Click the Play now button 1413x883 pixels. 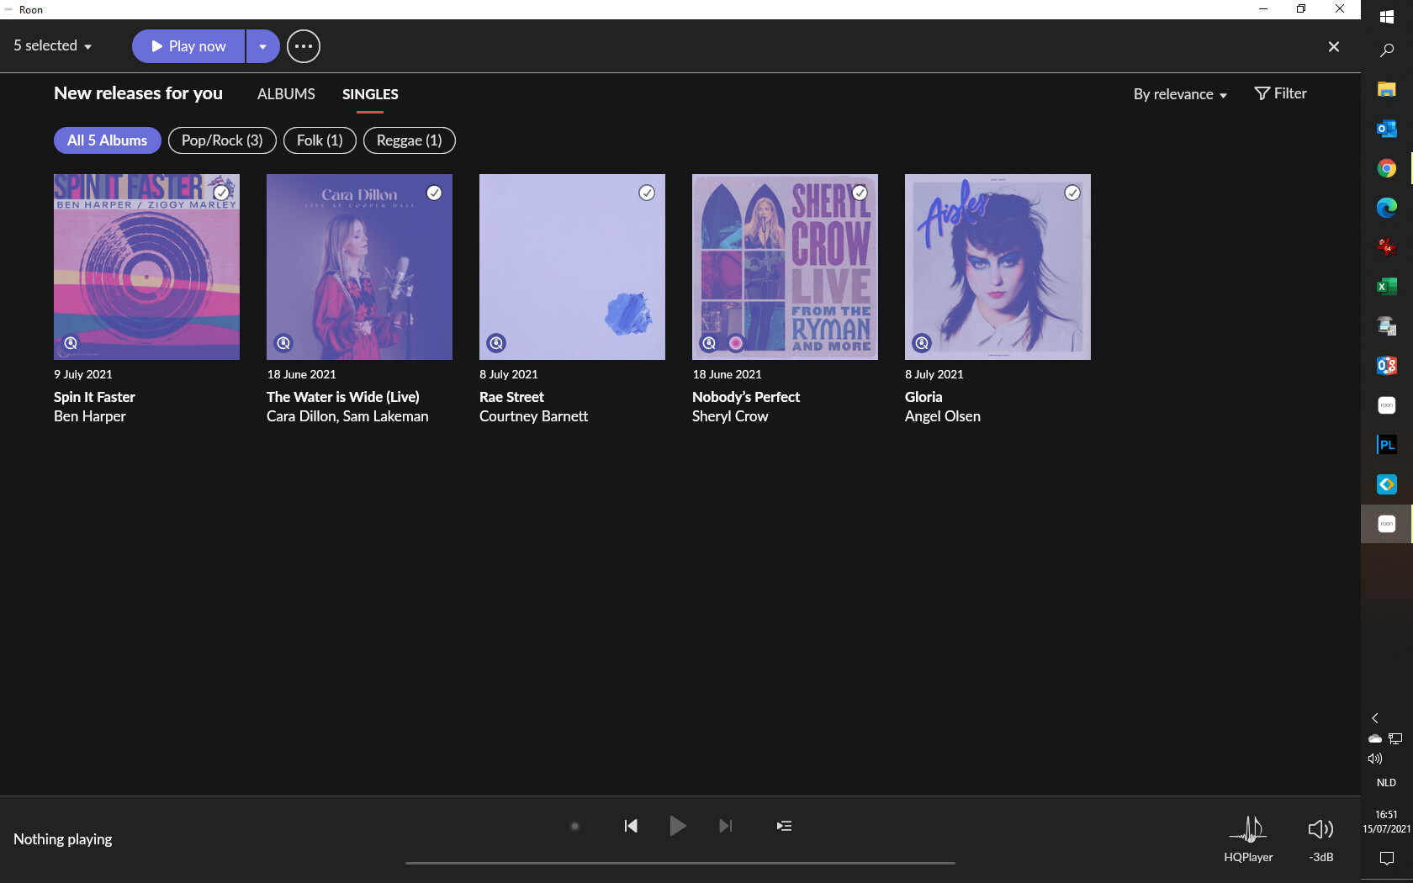188,46
